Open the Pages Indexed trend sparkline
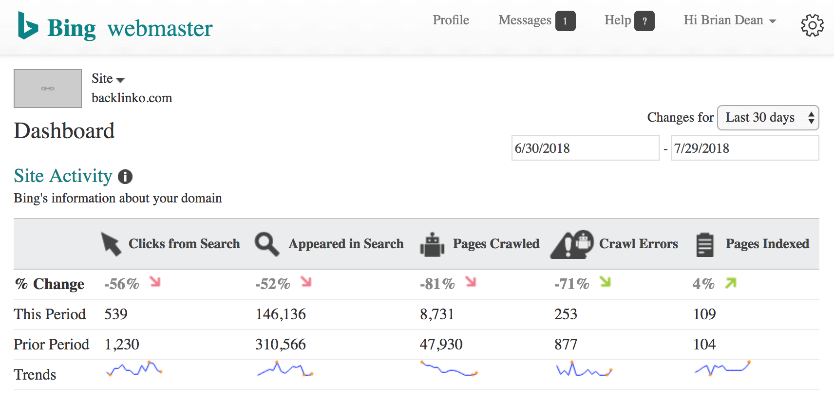The width and height of the screenshot is (834, 402). click(722, 369)
